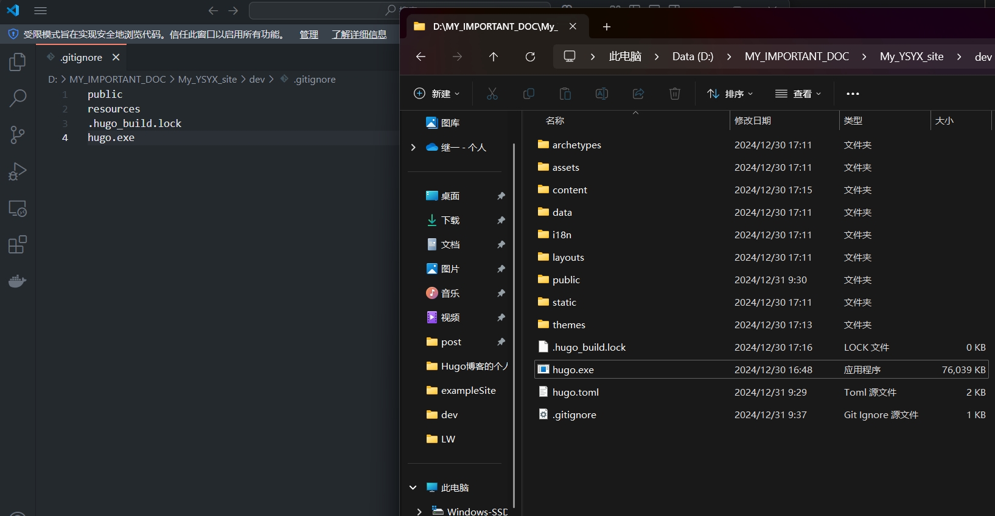Open the Docker view
Screen dimensions: 995x516
18,281
